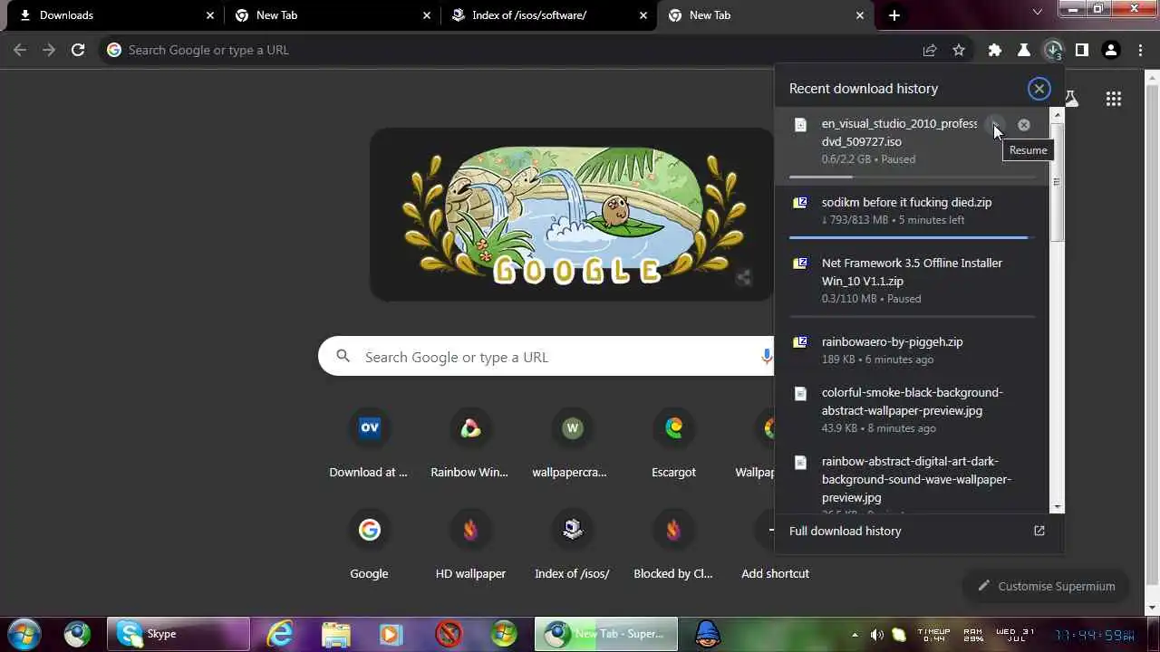This screenshot has height=652, width=1160.
Task: Resume the Visual Studio 2010 ISO download
Action: click(x=995, y=125)
